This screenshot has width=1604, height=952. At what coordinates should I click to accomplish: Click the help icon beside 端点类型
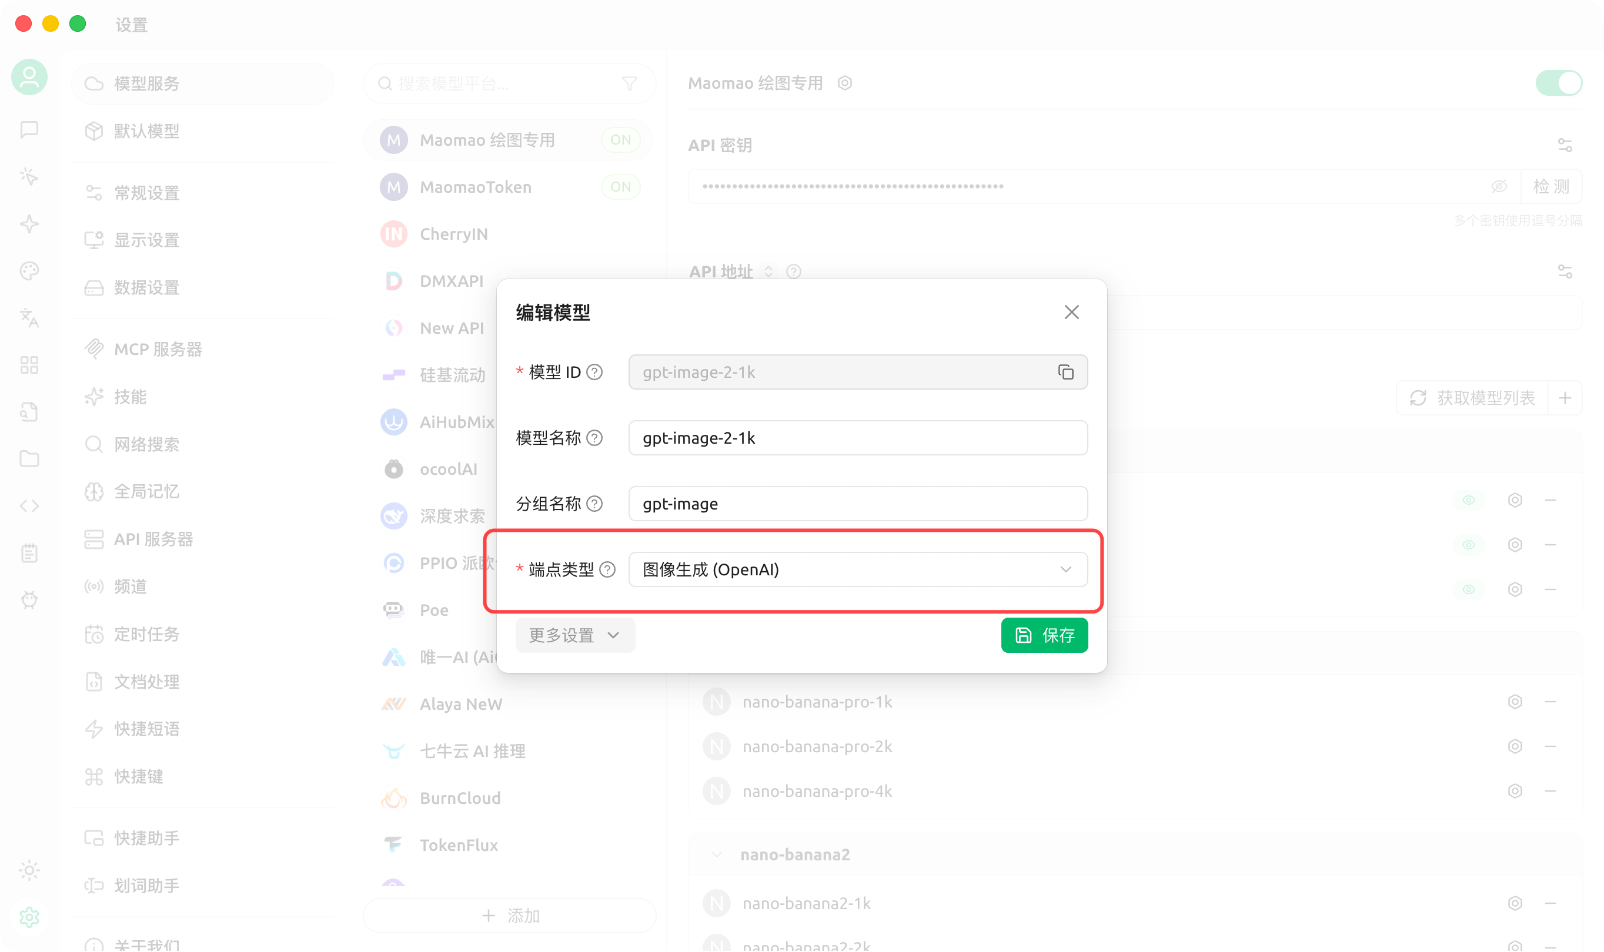click(607, 569)
